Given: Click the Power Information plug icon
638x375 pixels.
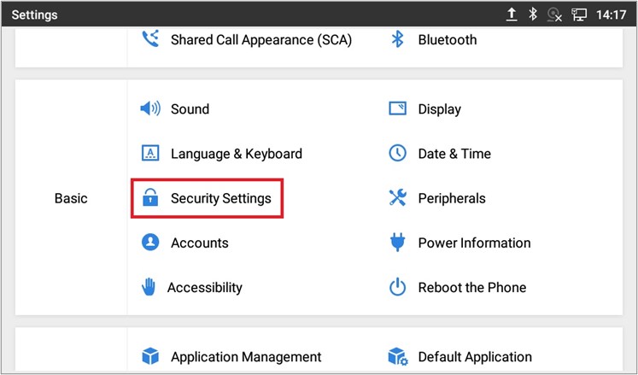Looking at the screenshot, I should point(397,243).
